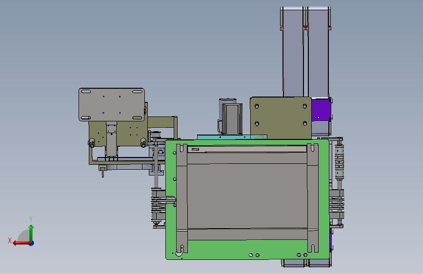Select the left tall vertical conveyor column
This screenshot has width=423, height=274.
(x=293, y=54)
